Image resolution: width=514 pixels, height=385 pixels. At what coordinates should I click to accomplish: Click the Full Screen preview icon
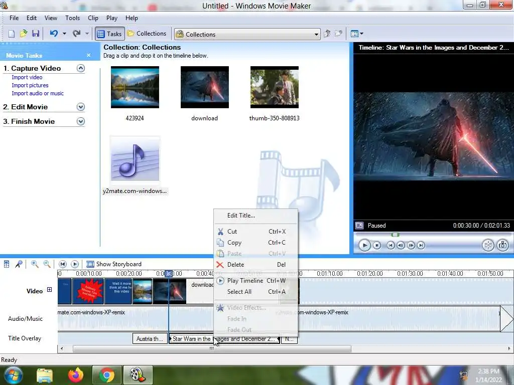(x=359, y=226)
